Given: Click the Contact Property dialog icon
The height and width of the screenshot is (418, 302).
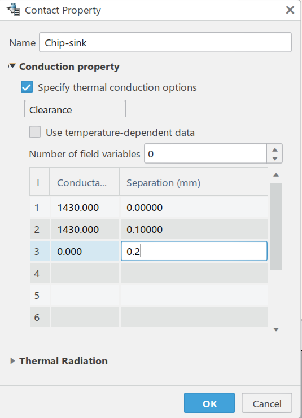Looking at the screenshot, I should (x=14, y=10).
